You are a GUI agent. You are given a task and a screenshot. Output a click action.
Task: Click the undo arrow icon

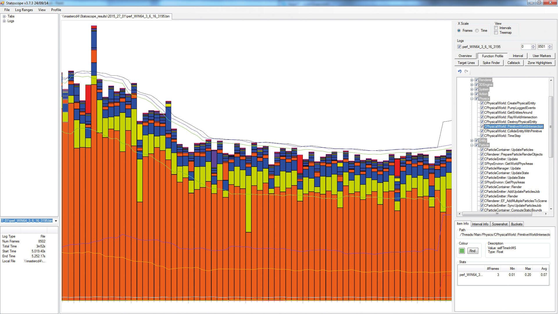(x=459, y=72)
